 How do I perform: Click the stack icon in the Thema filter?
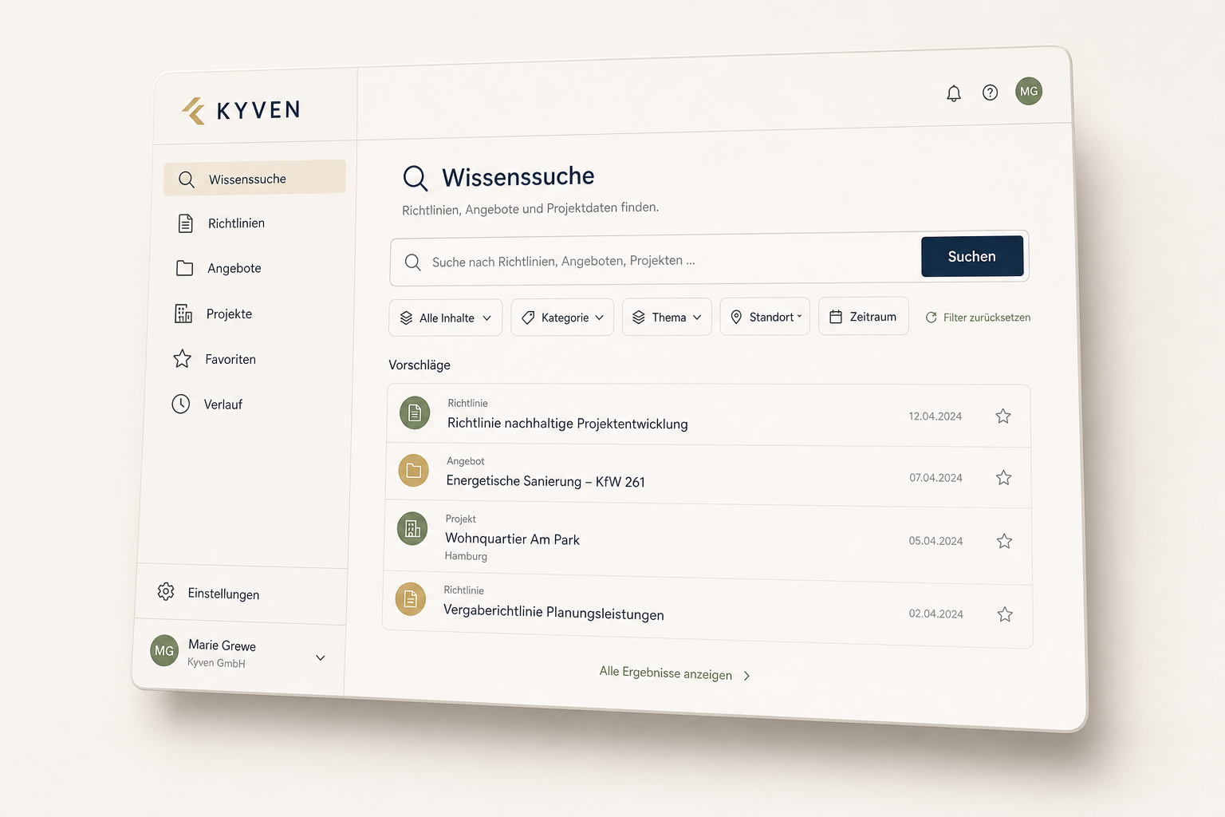(x=639, y=317)
